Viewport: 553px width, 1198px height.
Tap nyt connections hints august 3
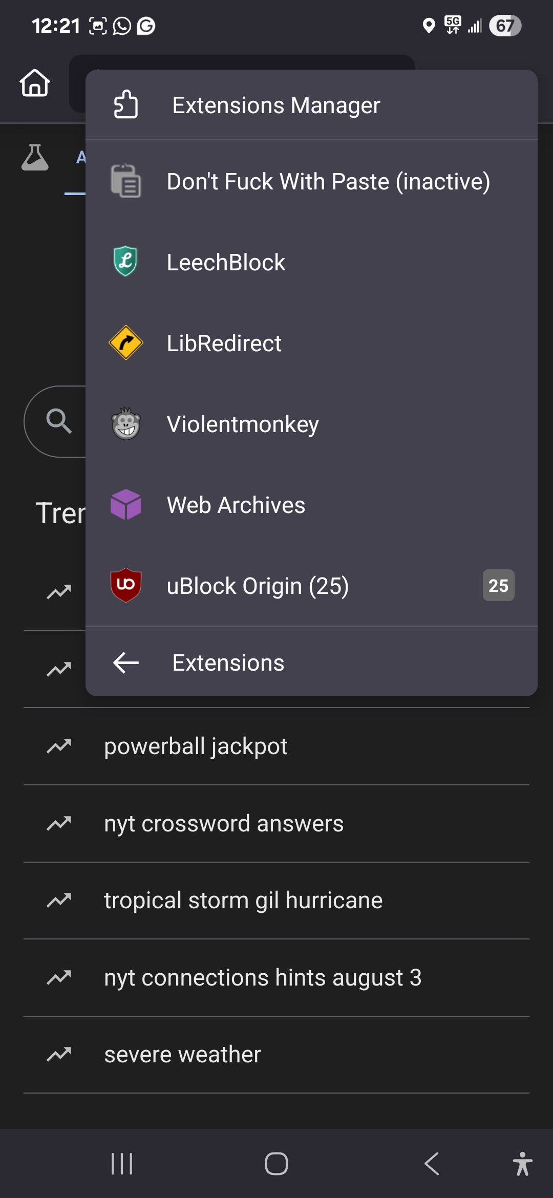pyautogui.click(x=263, y=978)
